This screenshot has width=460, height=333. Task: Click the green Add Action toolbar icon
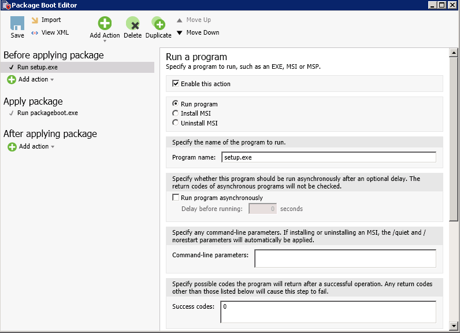point(105,24)
